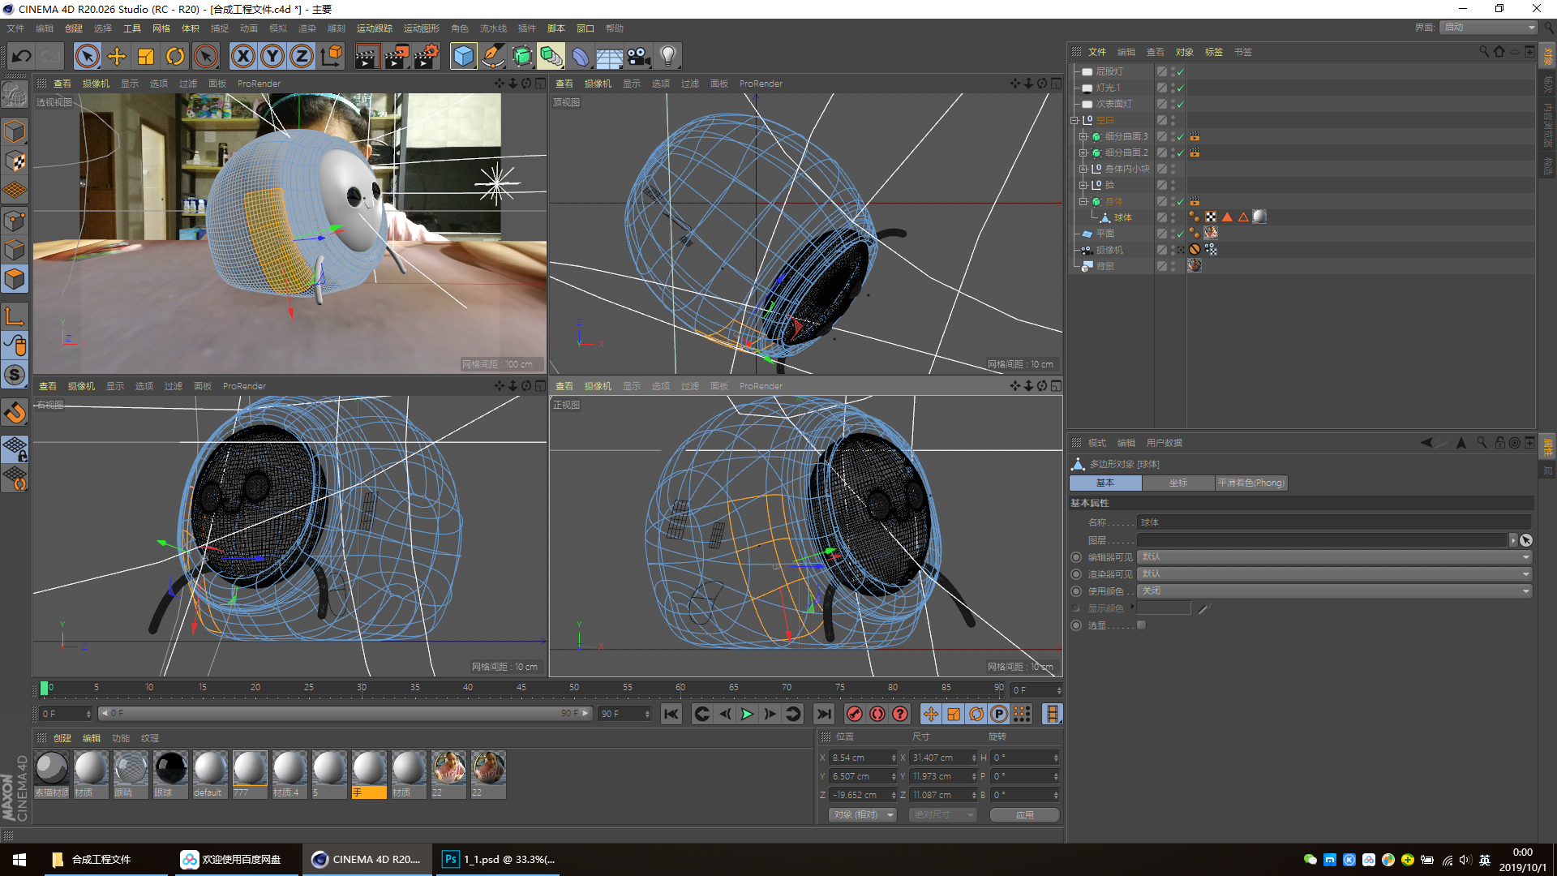
Task: Toggle the green checkmark for 屁股灯
Action: click(x=1181, y=71)
